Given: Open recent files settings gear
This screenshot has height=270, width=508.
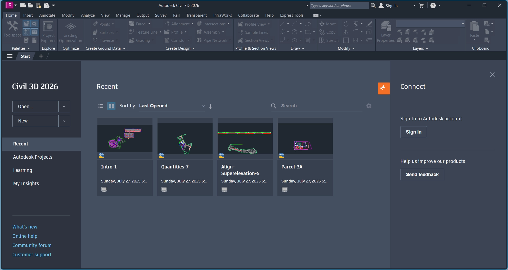Looking at the screenshot, I should [369, 106].
